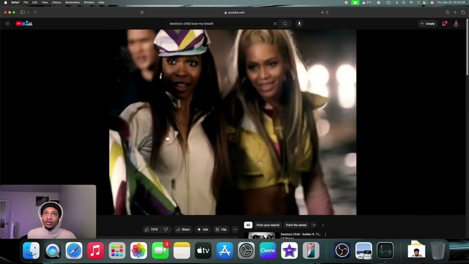
Task: Open Finder from the Dock
Action: 31,251
